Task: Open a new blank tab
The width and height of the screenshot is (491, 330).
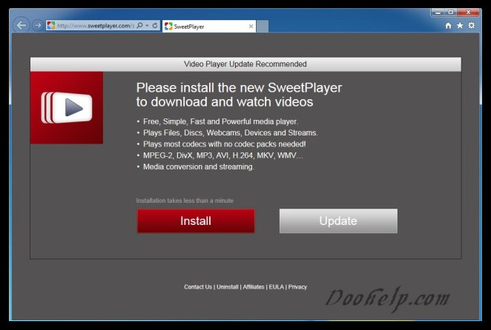Action: 263,27
